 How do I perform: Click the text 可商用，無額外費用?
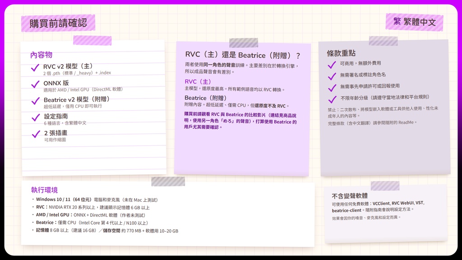[360, 63]
